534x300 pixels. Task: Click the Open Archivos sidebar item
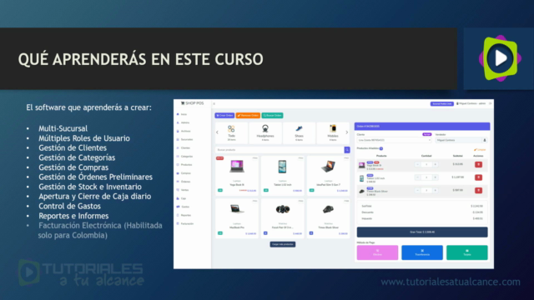(x=184, y=132)
